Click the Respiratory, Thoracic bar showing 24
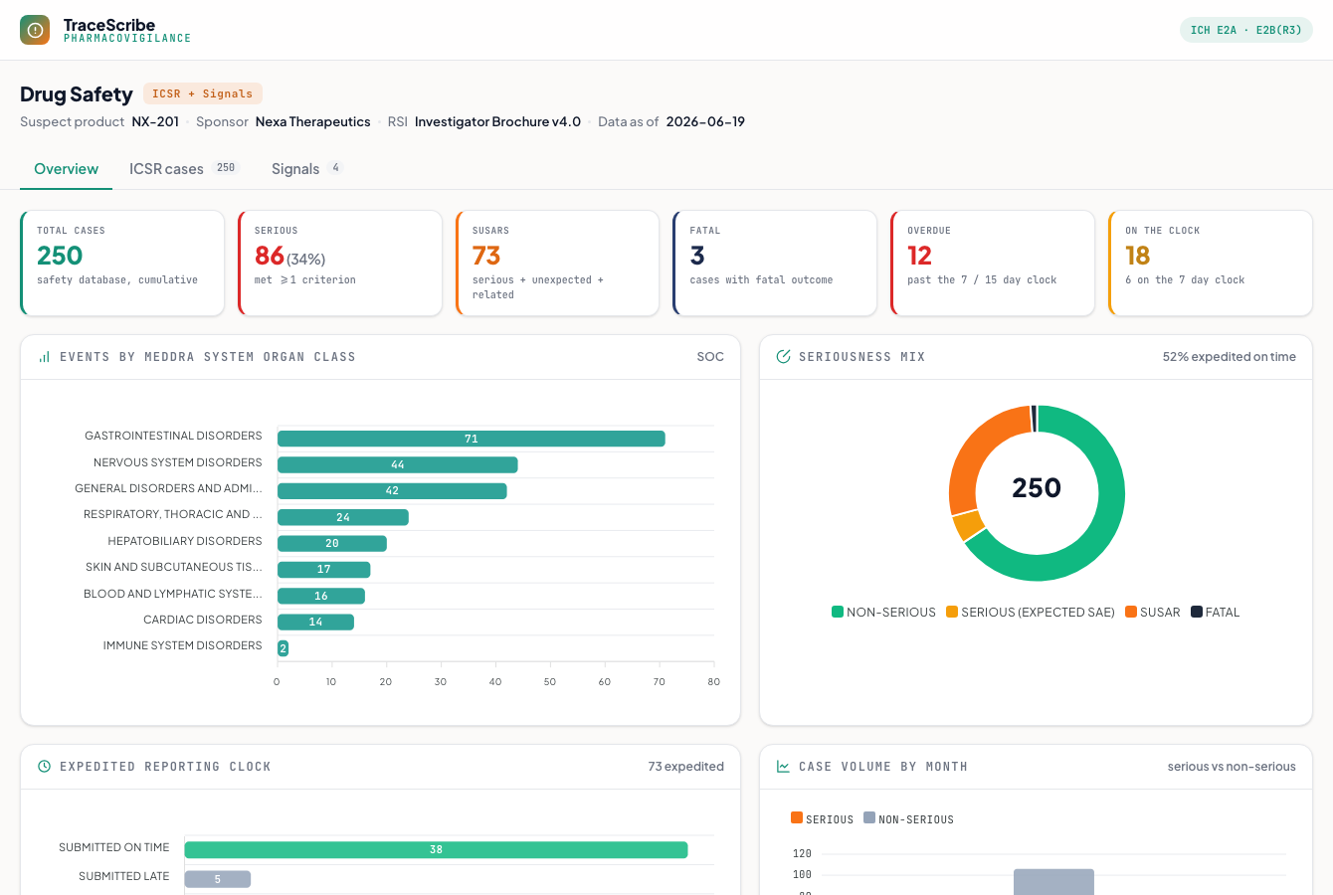This screenshot has width=1333, height=895. 343,517
